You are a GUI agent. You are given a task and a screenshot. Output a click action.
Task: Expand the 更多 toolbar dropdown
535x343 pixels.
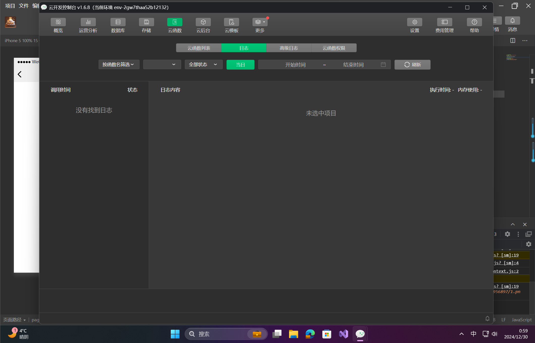(x=260, y=22)
